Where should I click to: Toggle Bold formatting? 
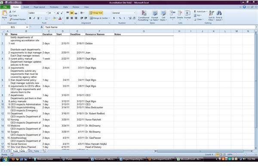30,18
